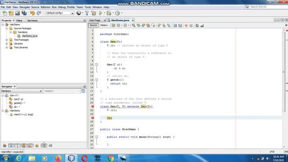The image size is (288, 162).
Task: Click the Stop Macro Recording icon
Action: (x=191, y=25)
